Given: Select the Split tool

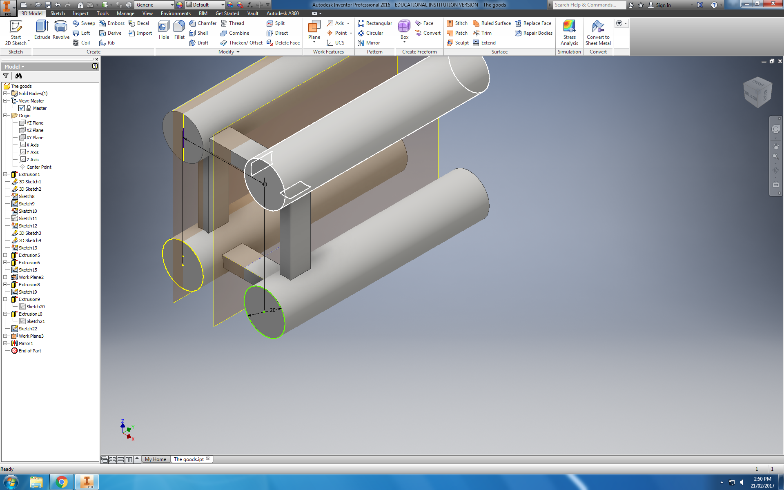Looking at the screenshot, I should pyautogui.click(x=276, y=23).
